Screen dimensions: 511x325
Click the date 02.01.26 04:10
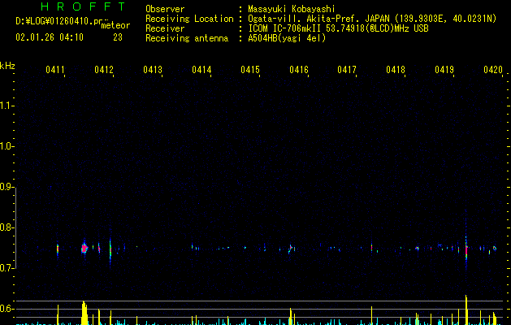pos(50,37)
